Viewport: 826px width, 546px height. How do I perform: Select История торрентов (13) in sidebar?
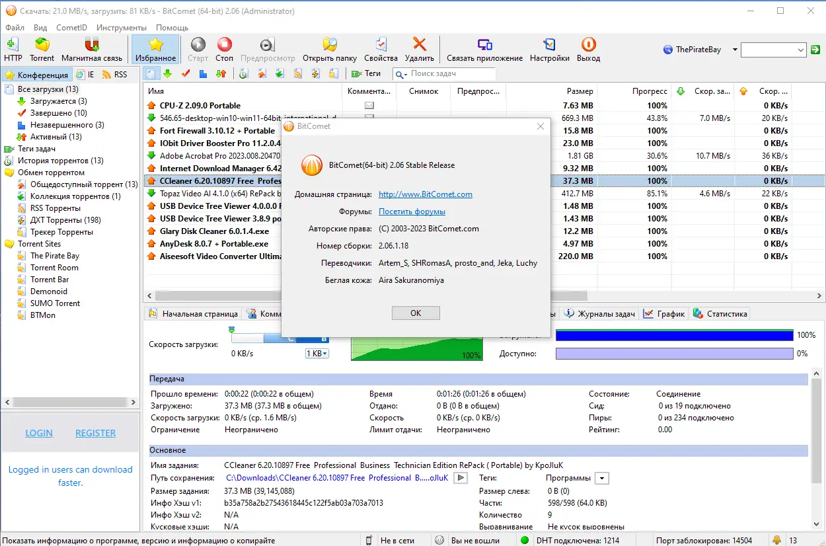point(60,161)
